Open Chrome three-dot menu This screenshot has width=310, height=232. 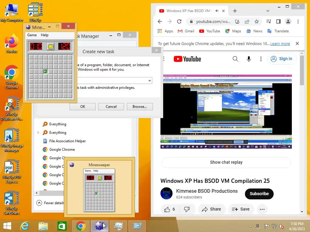(x=298, y=21)
